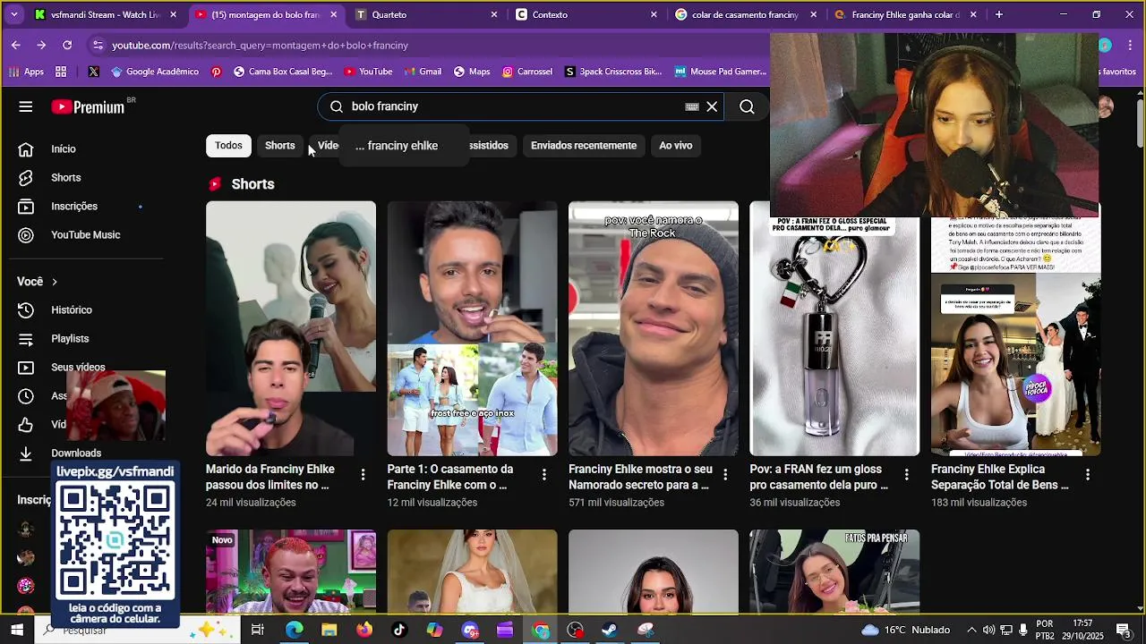Open the Apps bookmark

[26, 72]
